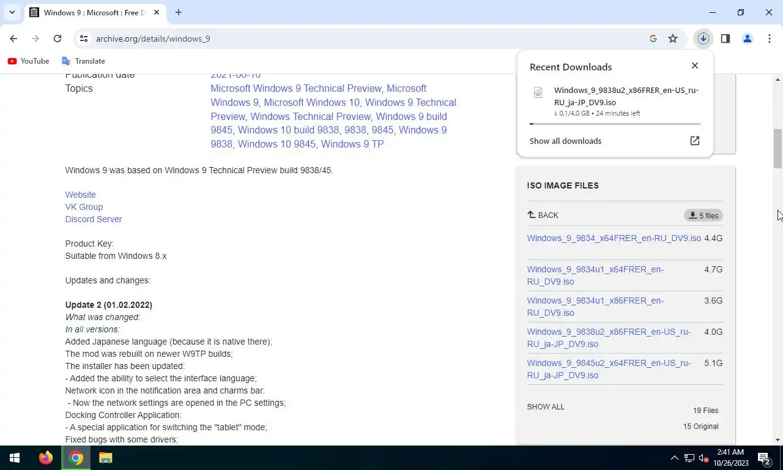Open topic Microsoft Windows 9 Technical Preview
Screen dimensions: 783x470
point(296,89)
